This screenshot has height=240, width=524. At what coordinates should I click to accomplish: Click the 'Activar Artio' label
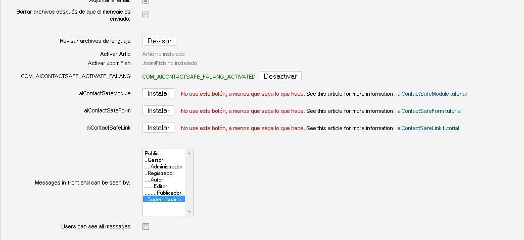(x=115, y=54)
